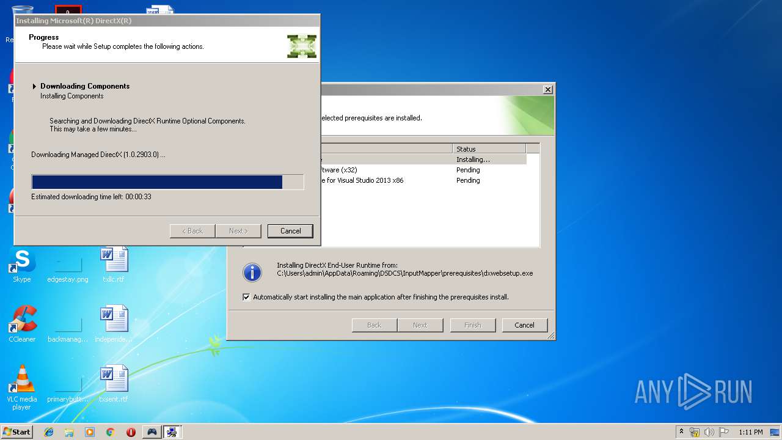Open Skype desktop shortcut
Image resolution: width=782 pixels, height=440 pixels.
22,266
